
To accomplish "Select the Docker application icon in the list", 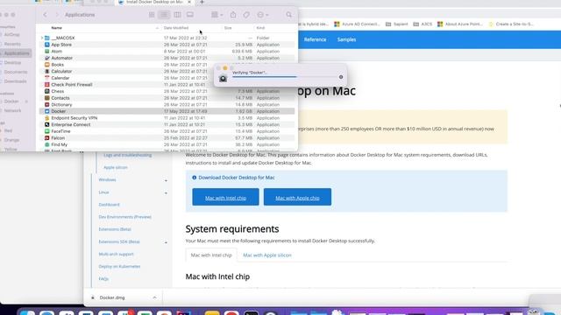I will pyautogui.click(x=46, y=111).
